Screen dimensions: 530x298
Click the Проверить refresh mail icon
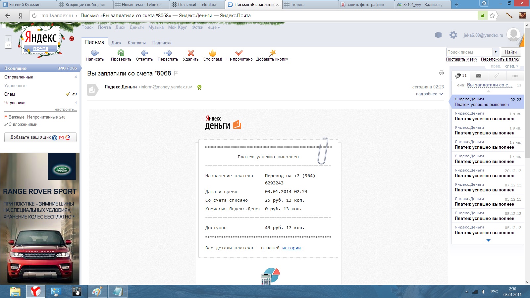(x=121, y=53)
